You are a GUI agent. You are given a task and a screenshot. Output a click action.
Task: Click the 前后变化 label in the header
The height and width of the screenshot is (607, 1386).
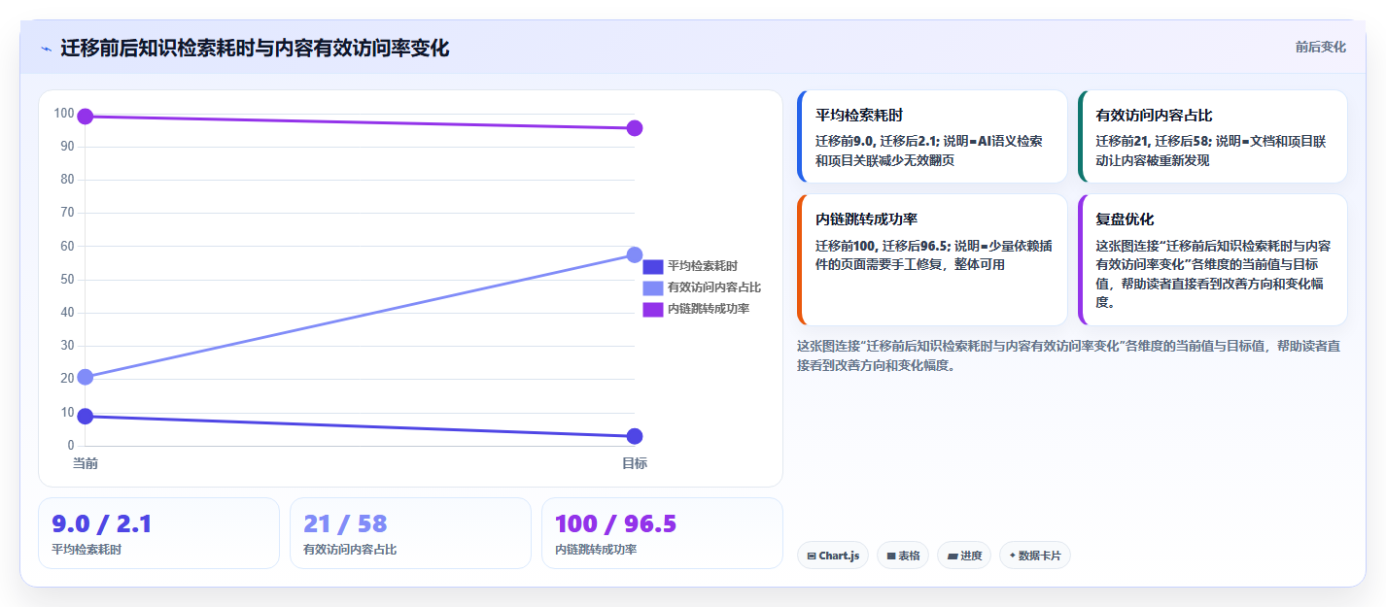point(1320,47)
